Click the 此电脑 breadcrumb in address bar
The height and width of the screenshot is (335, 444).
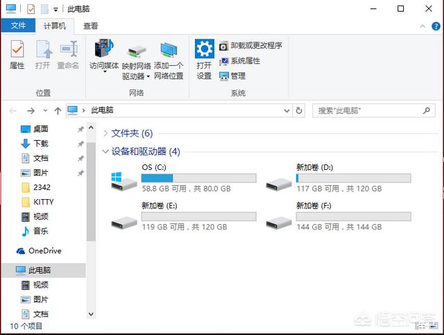[102, 110]
